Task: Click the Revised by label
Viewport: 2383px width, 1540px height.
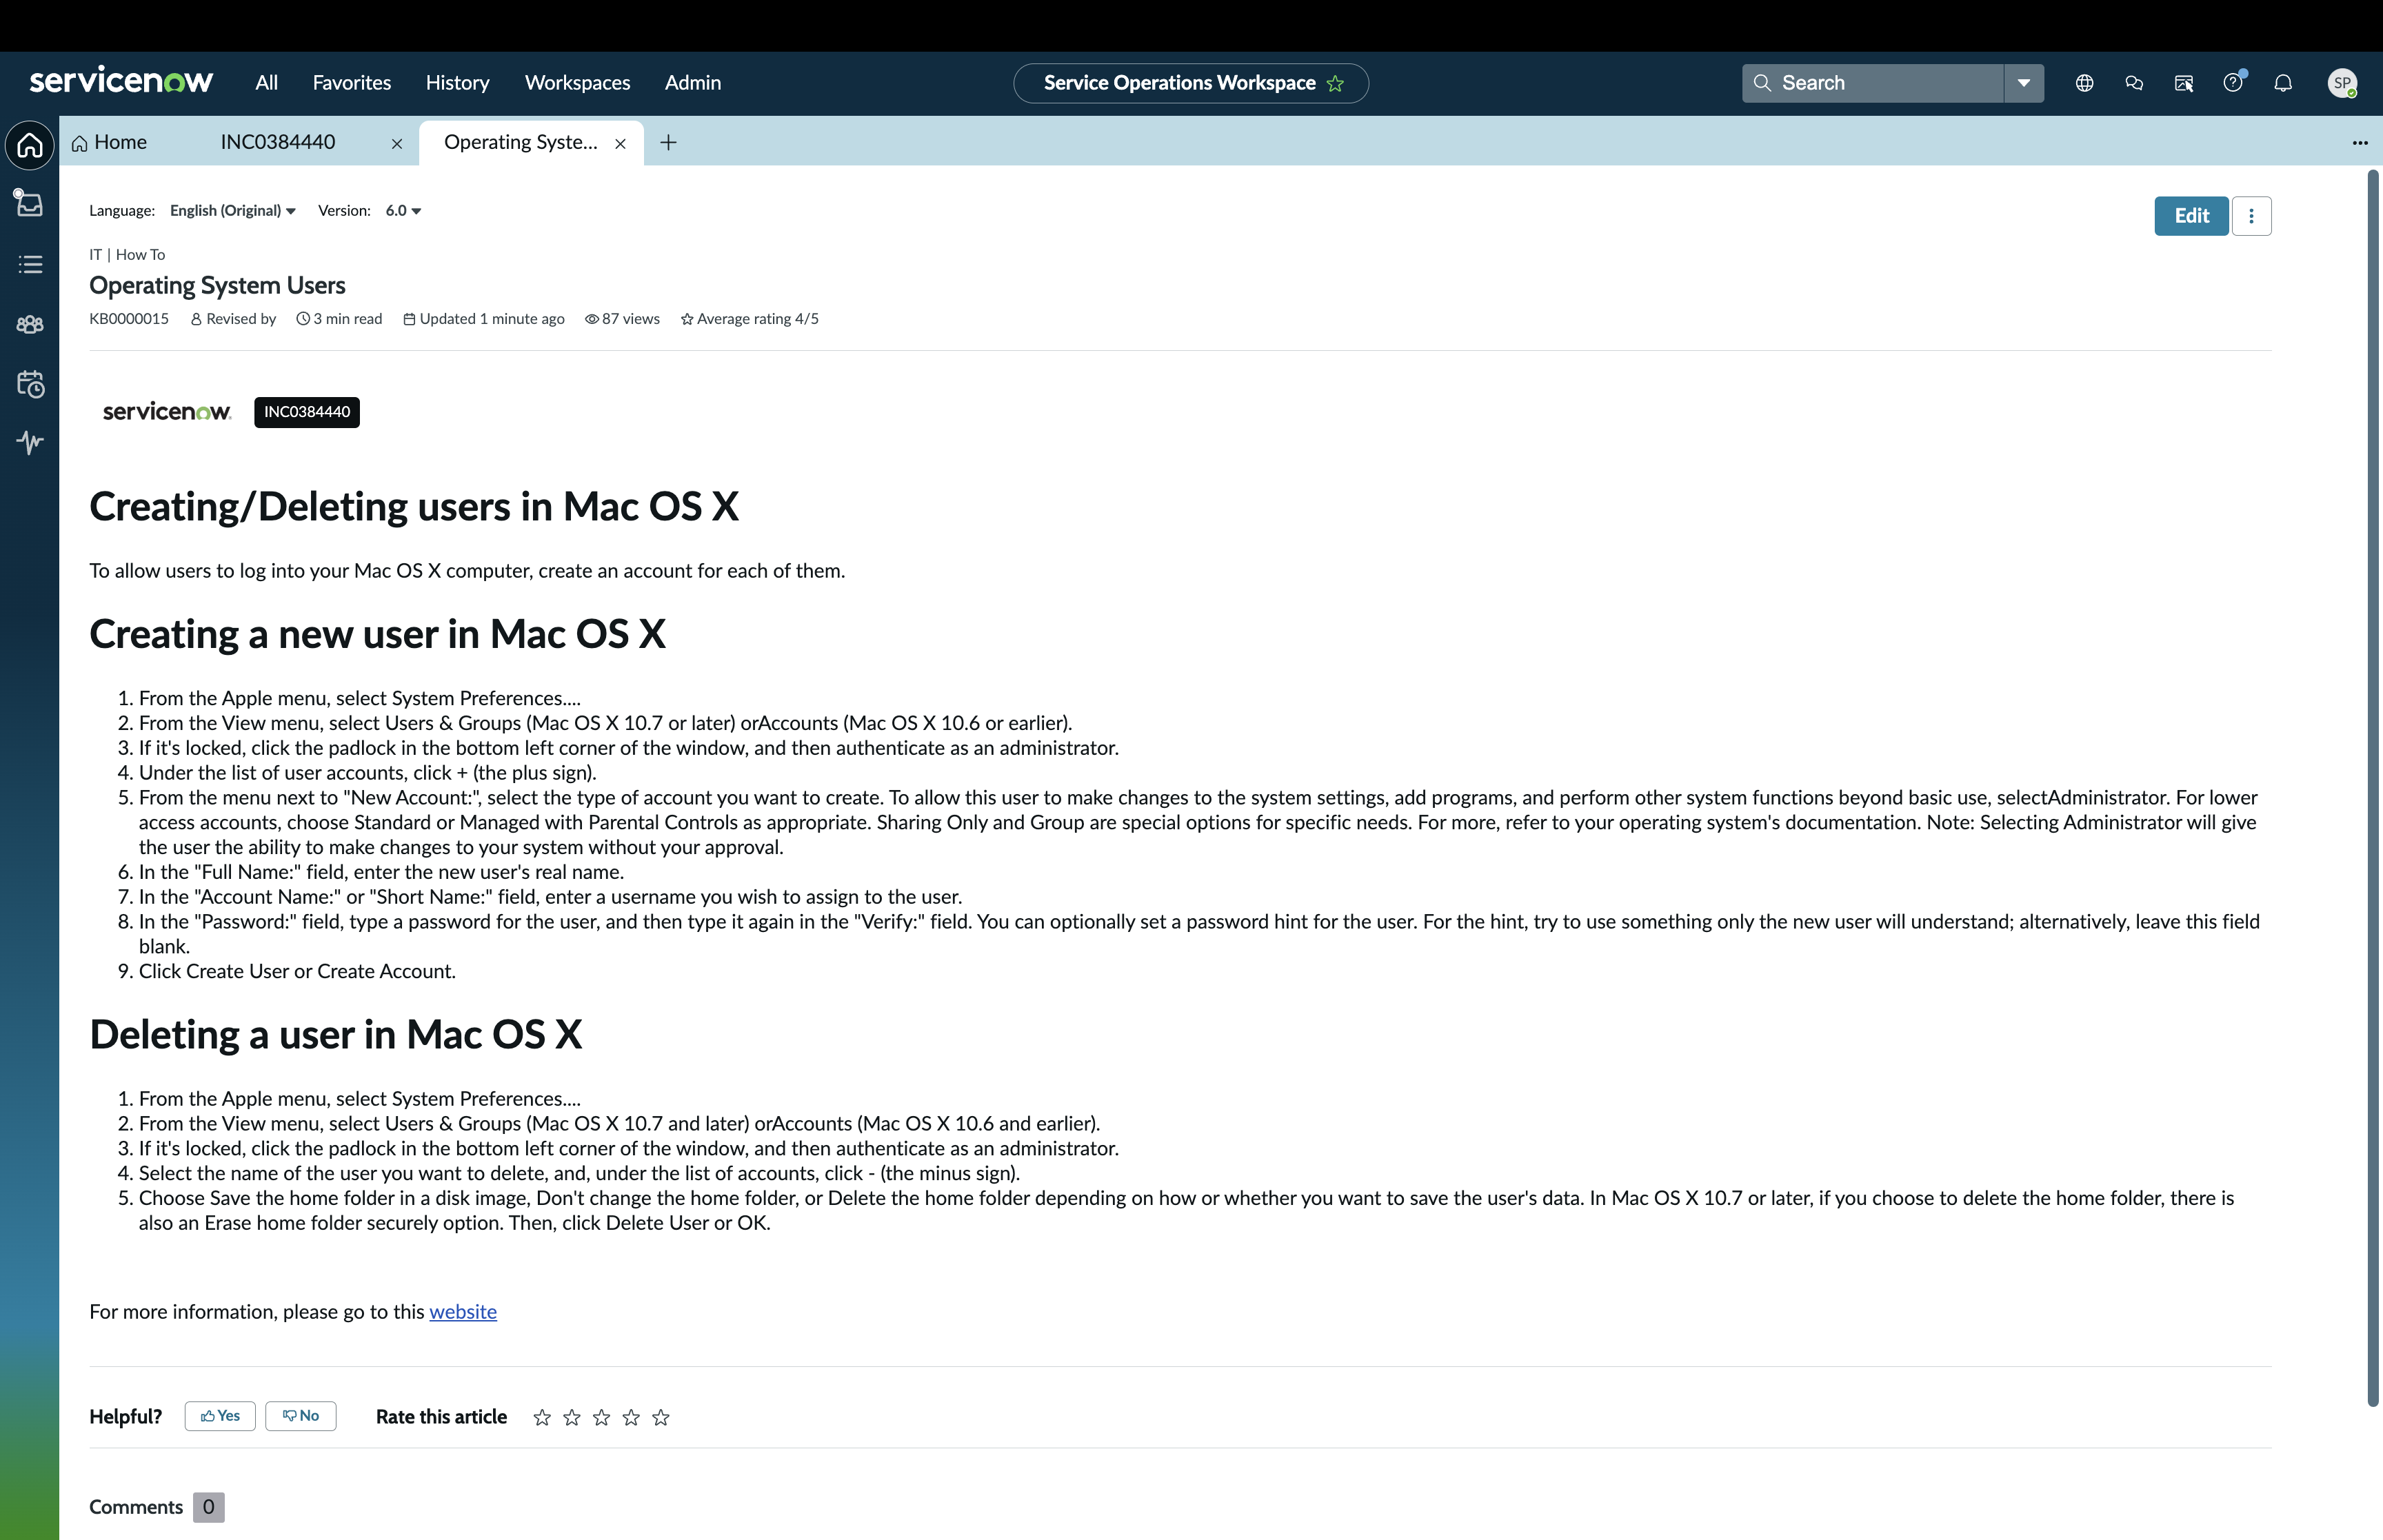Action: point(233,319)
